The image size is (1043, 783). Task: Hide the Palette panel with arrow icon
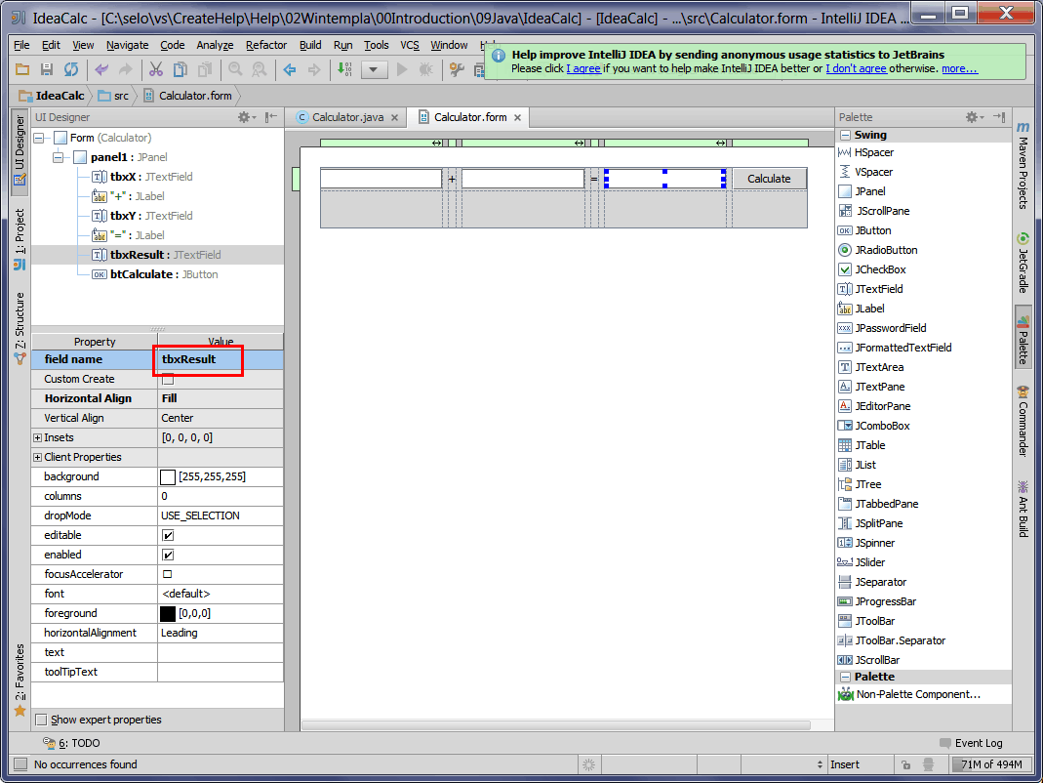pos(998,117)
